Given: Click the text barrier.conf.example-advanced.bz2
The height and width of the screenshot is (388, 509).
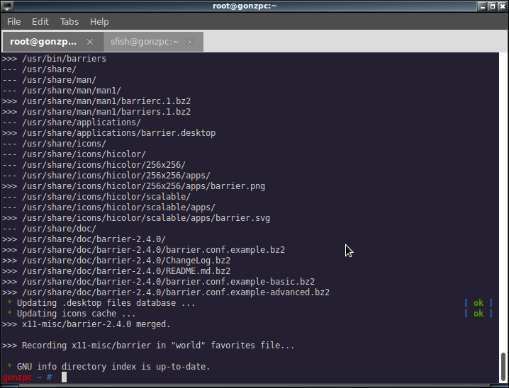Looking at the screenshot, I should [247, 292].
